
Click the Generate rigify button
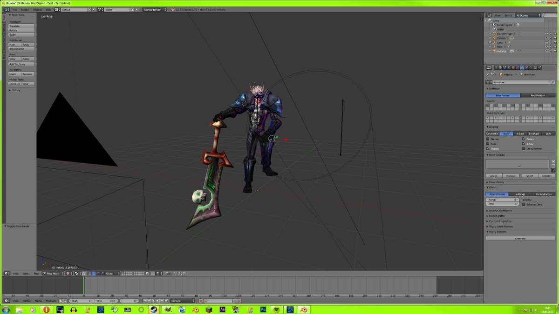tap(520, 238)
